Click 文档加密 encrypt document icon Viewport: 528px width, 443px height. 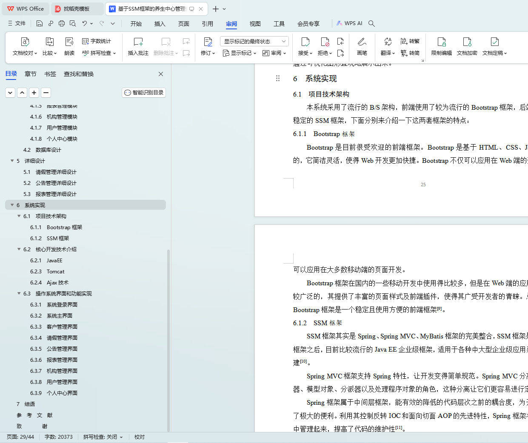467,42
